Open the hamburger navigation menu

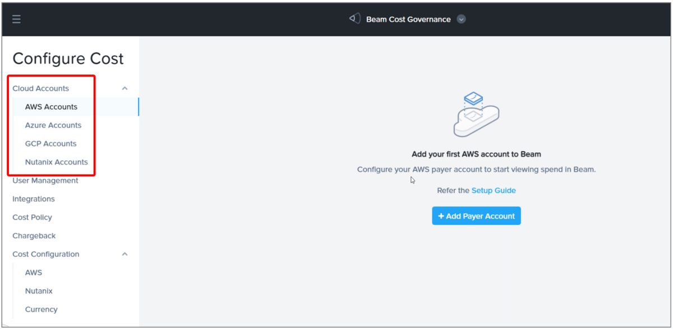coord(17,20)
